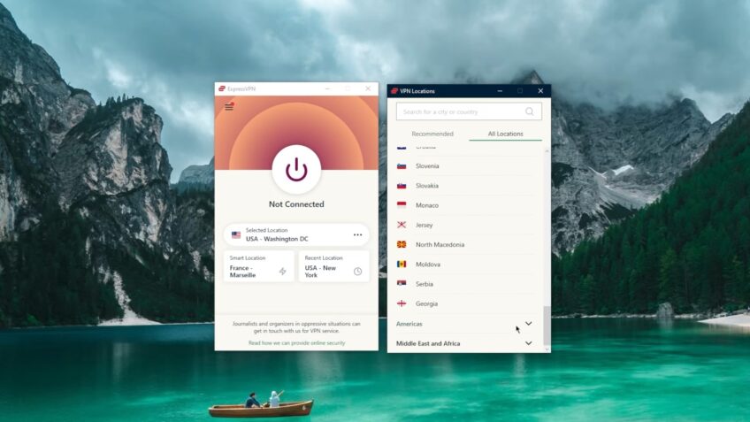This screenshot has width=750, height=422.
Task: Click the VPN Locations list scrollbar thumb
Action: 547,326
